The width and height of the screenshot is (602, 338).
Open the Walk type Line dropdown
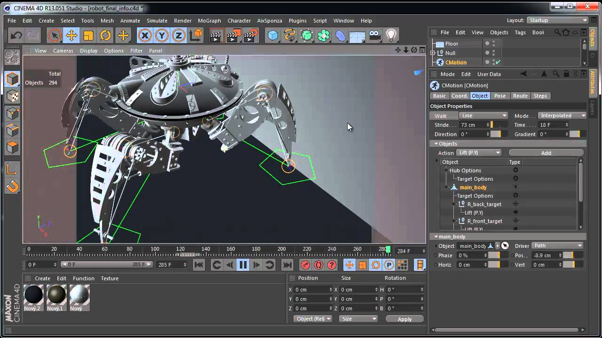pos(484,115)
